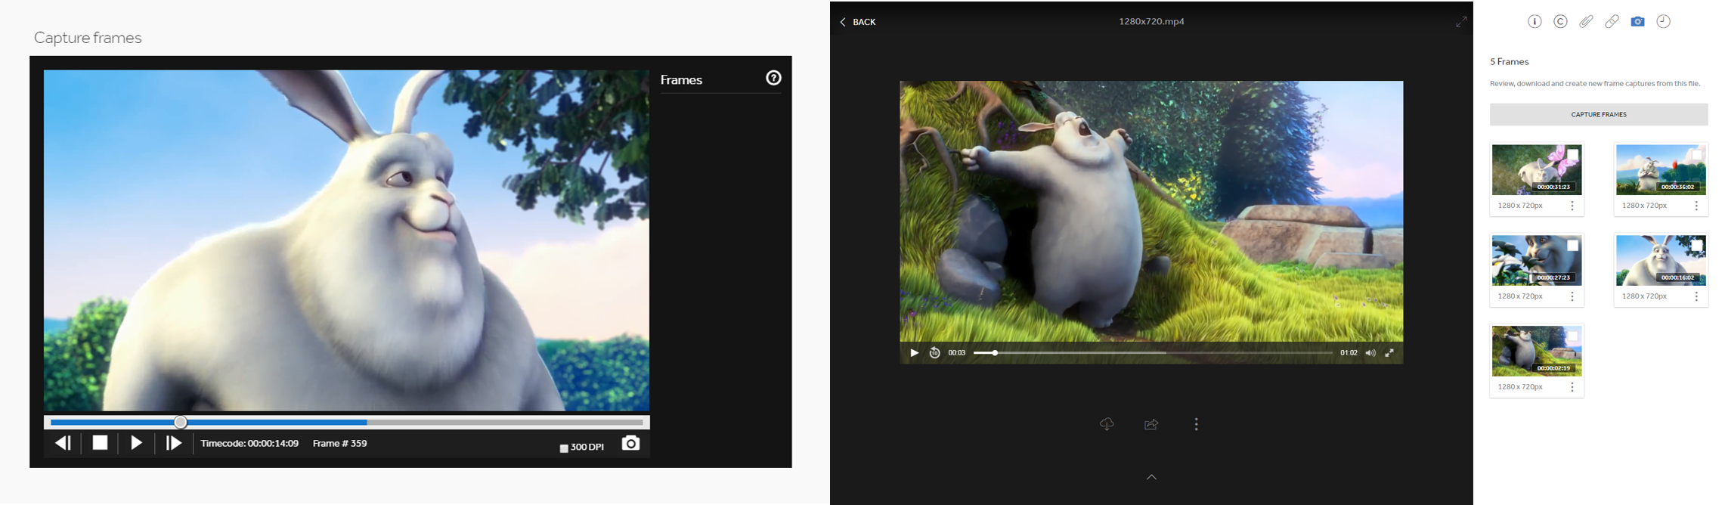Viewport: 1725px width, 505px height.
Task: Open the attachments paperclip icon
Action: 1586,22
